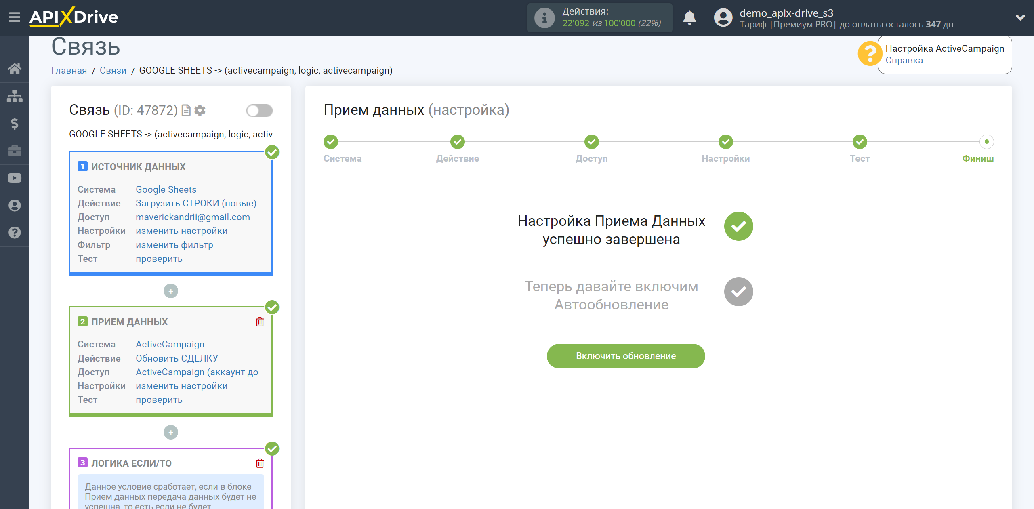Open the maverickandrii@gmail.com access link
The image size is (1034, 509).
click(x=193, y=217)
